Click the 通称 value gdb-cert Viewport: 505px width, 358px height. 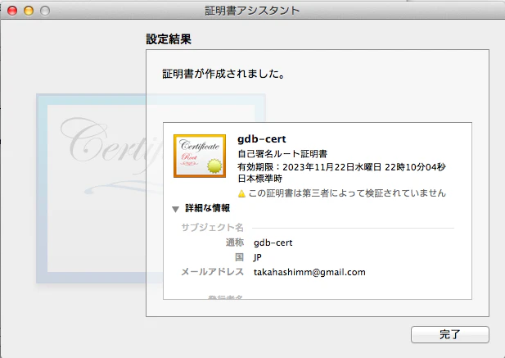[x=273, y=242]
